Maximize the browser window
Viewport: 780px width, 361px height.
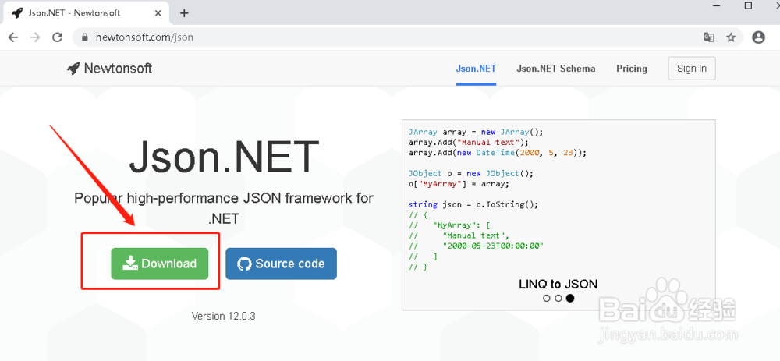748,5
